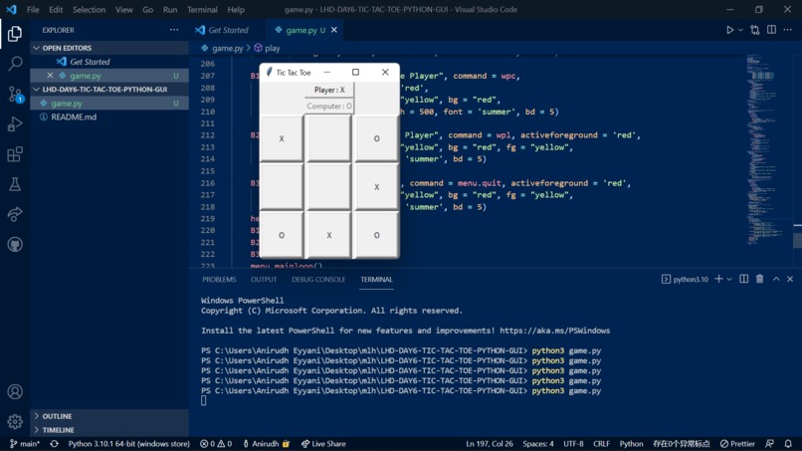Open the Go menu
This screenshot has height=451, width=802.
click(x=148, y=10)
